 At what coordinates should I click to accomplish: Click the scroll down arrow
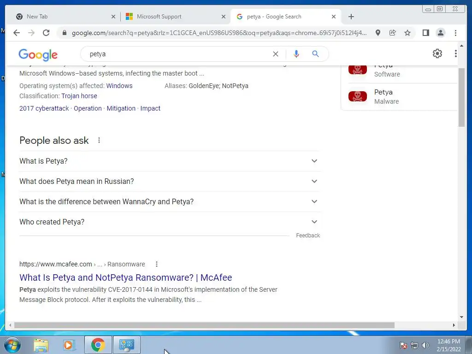pos(461,317)
